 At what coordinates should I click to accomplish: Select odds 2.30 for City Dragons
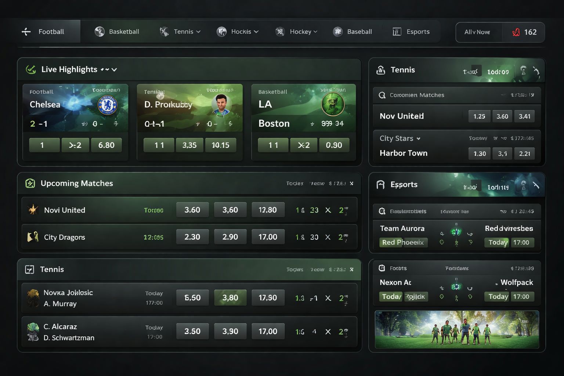point(192,237)
